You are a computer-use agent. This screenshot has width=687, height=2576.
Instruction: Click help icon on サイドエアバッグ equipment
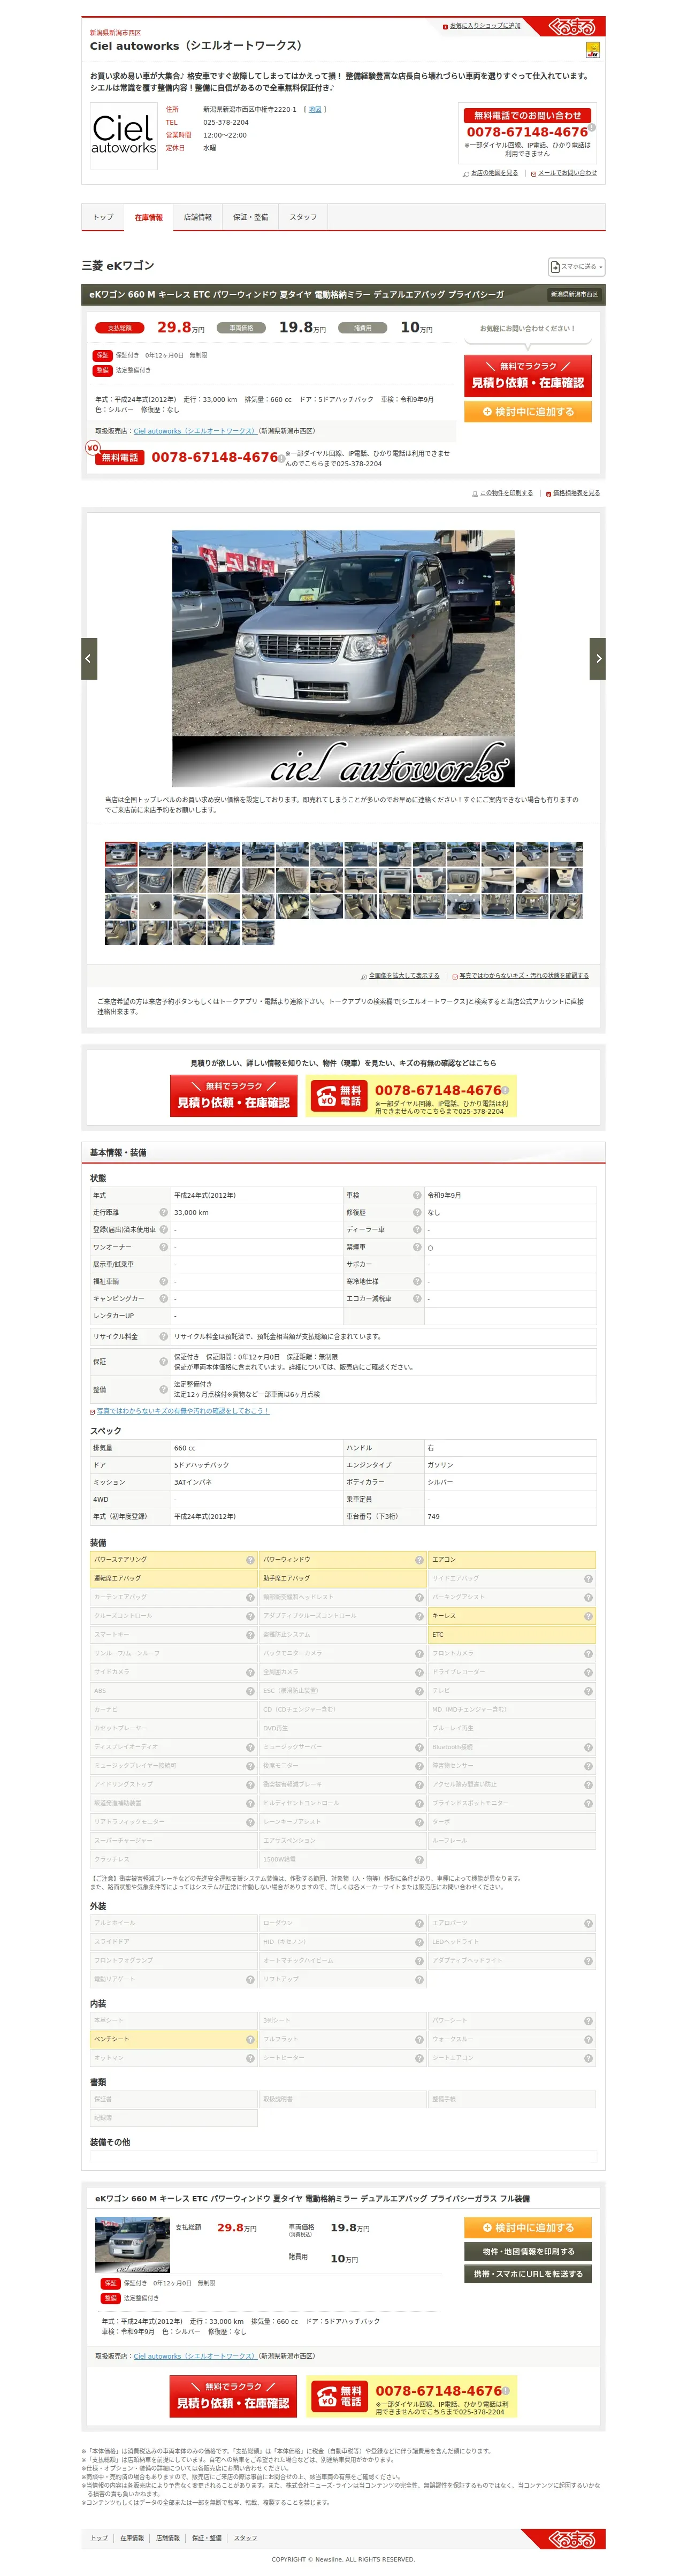(x=588, y=1579)
